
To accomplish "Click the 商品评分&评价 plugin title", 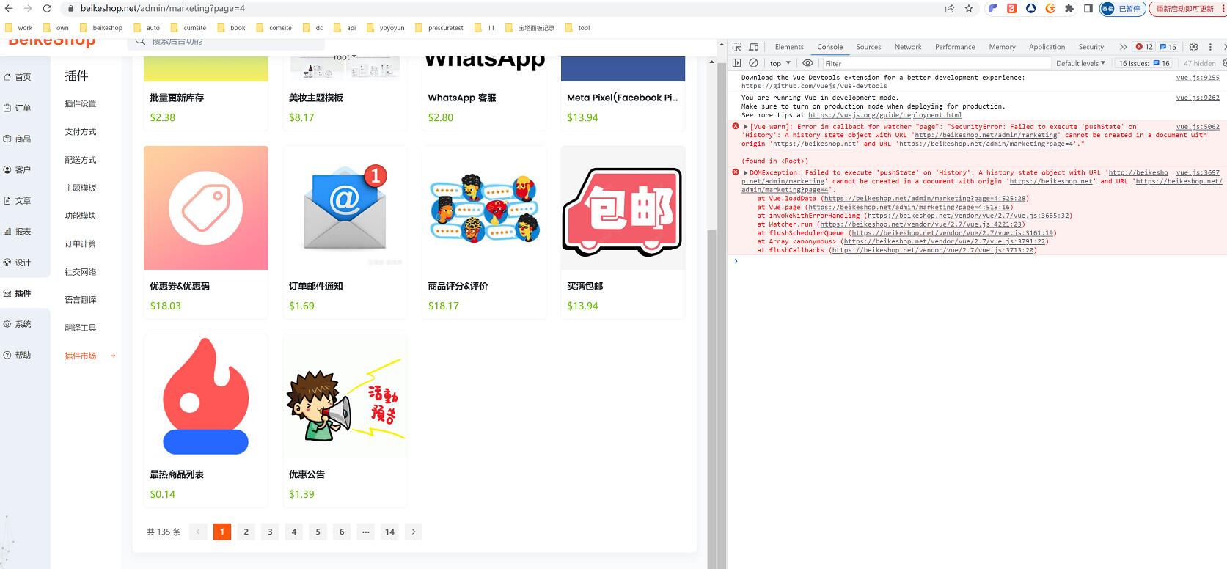I will tap(458, 286).
